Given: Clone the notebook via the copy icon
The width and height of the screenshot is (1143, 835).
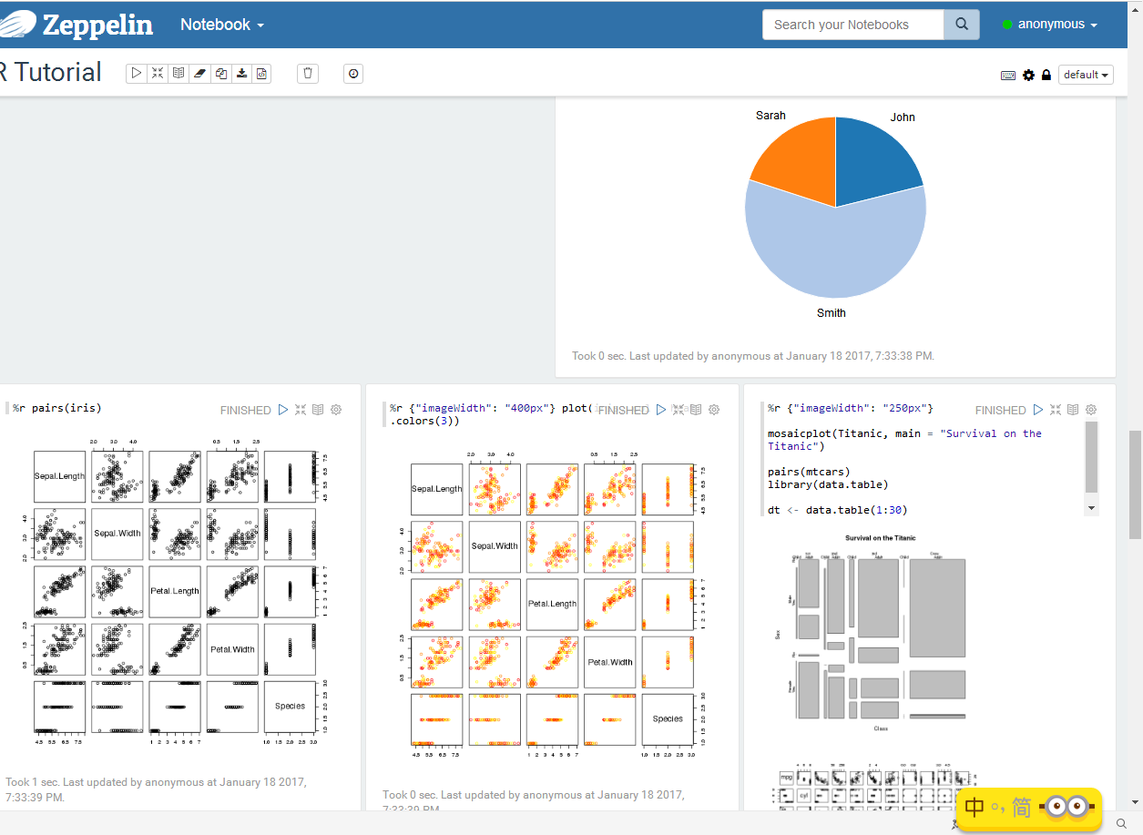Looking at the screenshot, I should (220, 73).
